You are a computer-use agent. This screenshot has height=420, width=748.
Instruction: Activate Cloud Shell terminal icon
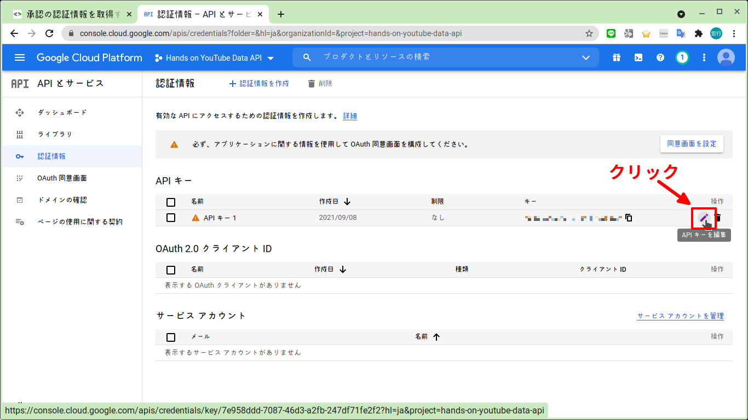[638, 57]
